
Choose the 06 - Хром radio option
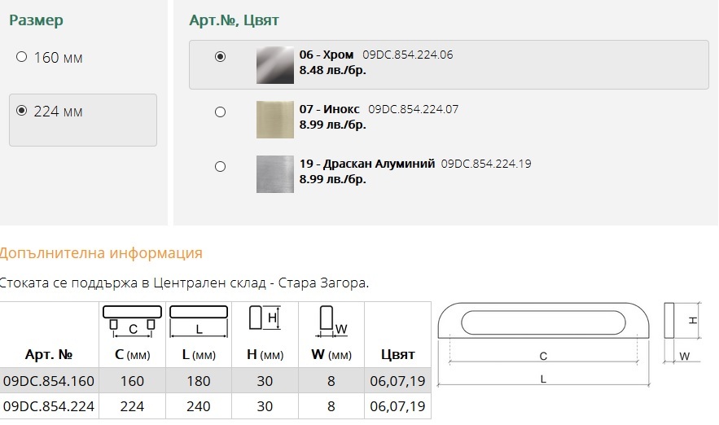220,56
